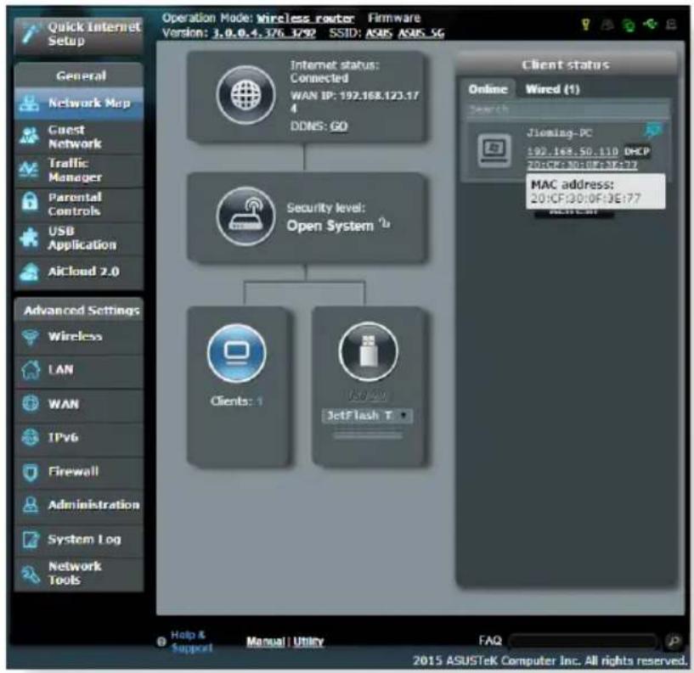694x673 pixels.
Task: Click the Manual link in footer
Action: (x=265, y=641)
